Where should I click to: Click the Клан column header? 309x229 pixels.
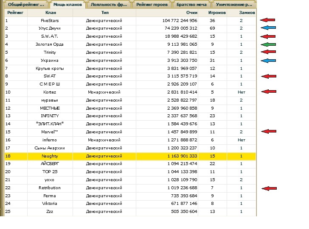pyautogui.click(x=51, y=13)
